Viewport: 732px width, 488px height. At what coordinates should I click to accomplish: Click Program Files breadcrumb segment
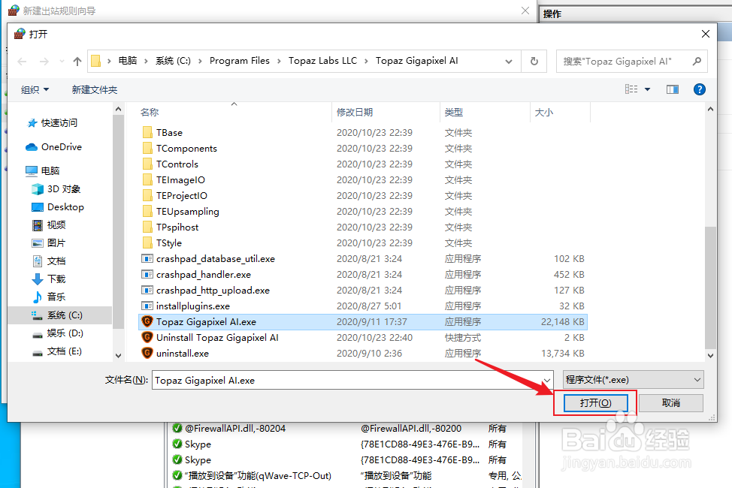tap(240, 61)
